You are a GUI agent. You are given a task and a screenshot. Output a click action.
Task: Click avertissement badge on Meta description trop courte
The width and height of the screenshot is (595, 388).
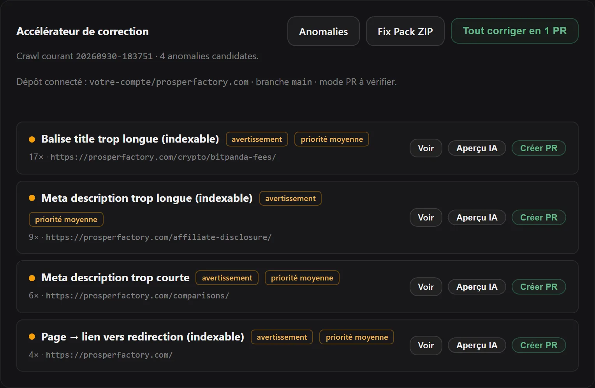tap(227, 278)
